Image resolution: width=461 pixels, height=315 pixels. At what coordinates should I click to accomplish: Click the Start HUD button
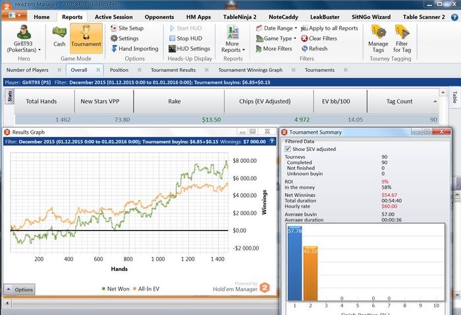[x=186, y=28]
